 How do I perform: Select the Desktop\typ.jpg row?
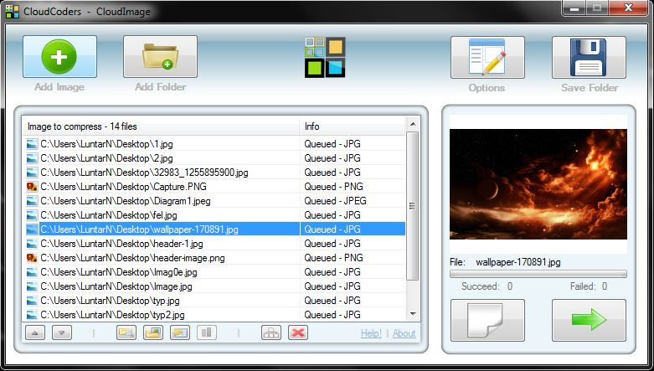(x=214, y=301)
